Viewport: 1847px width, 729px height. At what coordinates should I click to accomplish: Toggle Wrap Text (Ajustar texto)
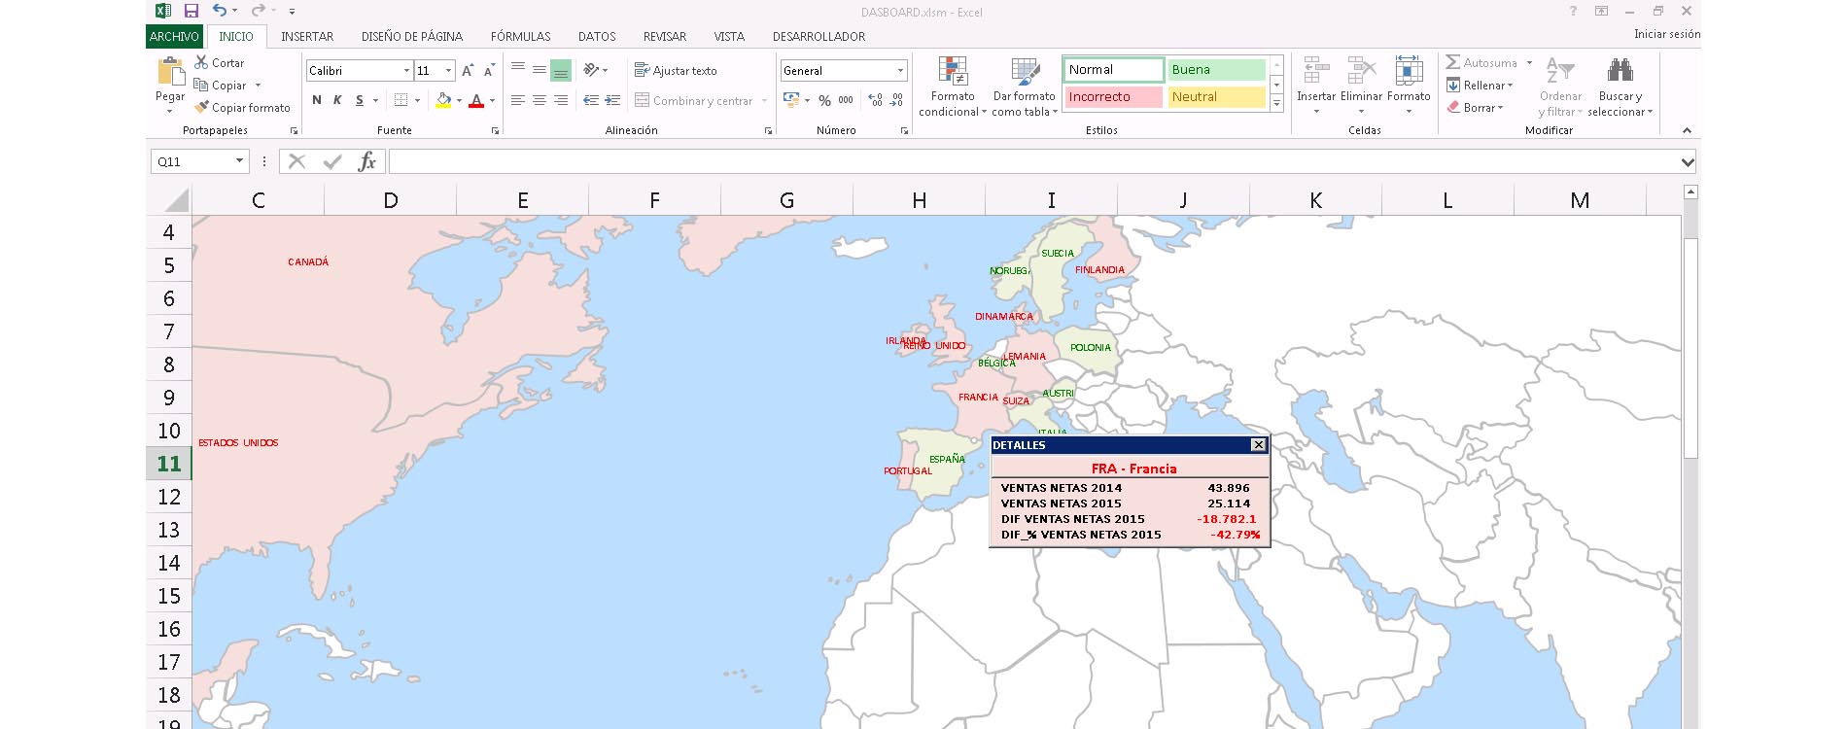pyautogui.click(x=676, y=71)
